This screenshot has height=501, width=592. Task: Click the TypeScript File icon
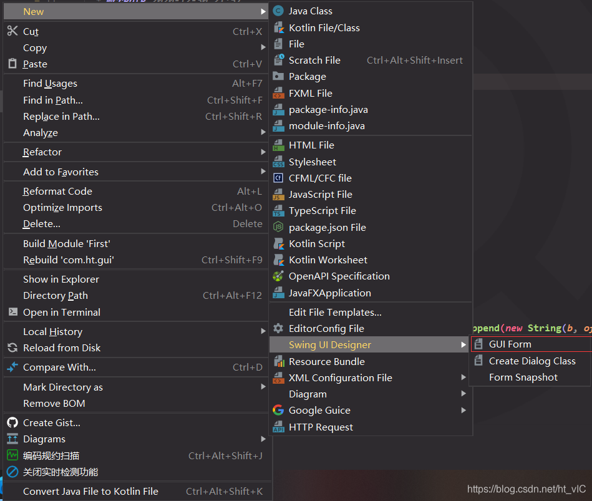[278, 211]
